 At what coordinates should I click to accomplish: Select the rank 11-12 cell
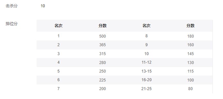[146, 62]
